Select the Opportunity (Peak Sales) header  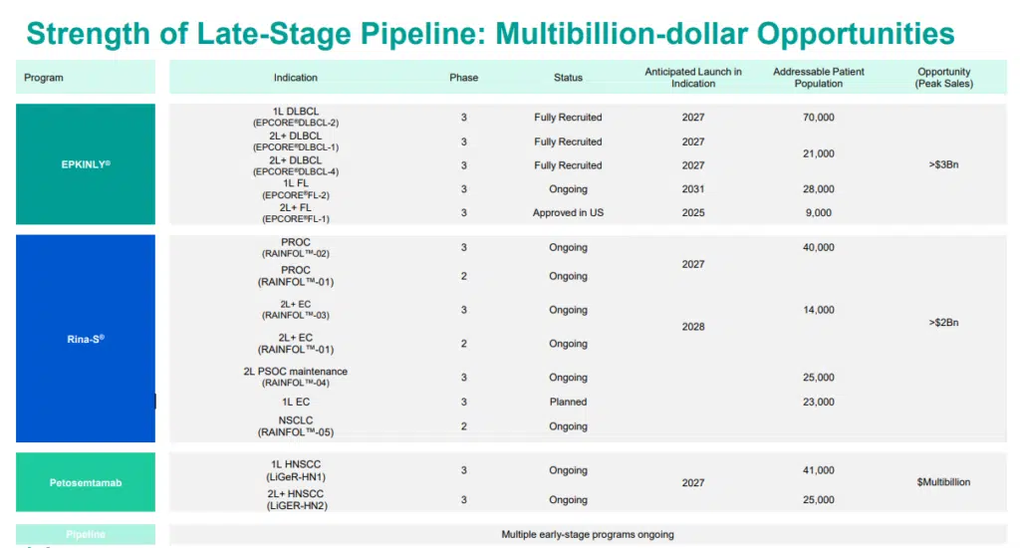[x=943, y=78]
